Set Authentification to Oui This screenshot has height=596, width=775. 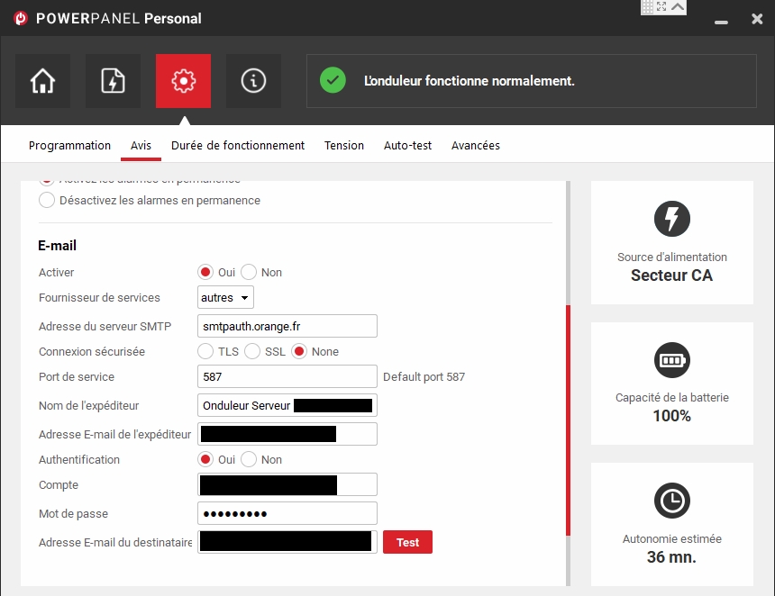205,460
